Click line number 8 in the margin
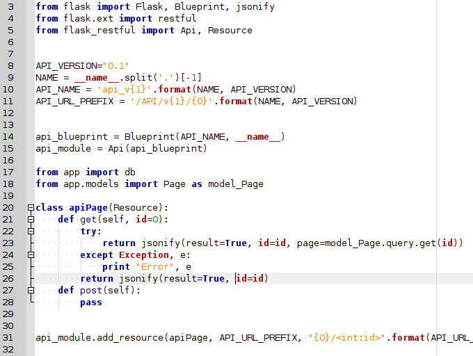The width and height of the screenshot is (473, 356). (10, 65)
